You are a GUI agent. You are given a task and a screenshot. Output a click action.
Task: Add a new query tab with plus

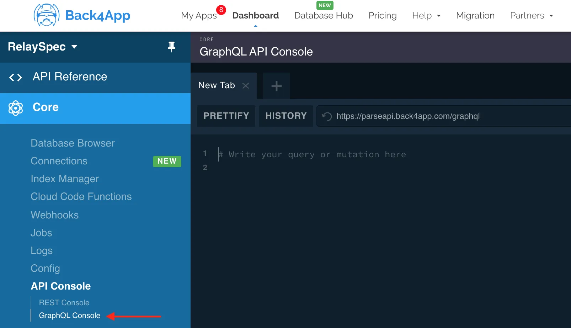(x=277, y=86)
